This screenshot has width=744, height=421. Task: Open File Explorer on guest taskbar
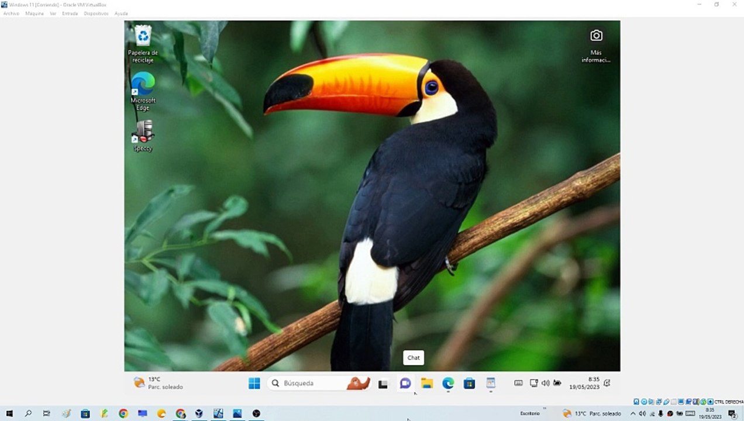click(x=427, y=384)
